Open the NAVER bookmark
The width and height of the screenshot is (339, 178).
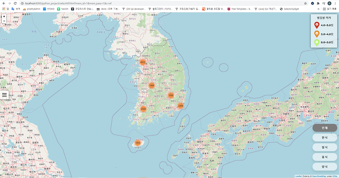(63, 9)
